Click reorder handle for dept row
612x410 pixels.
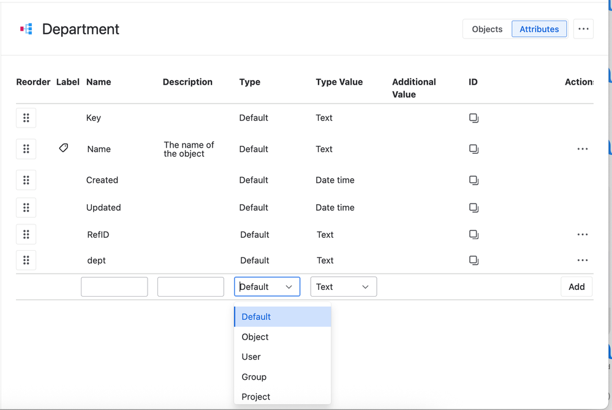[x=26, y=260]
